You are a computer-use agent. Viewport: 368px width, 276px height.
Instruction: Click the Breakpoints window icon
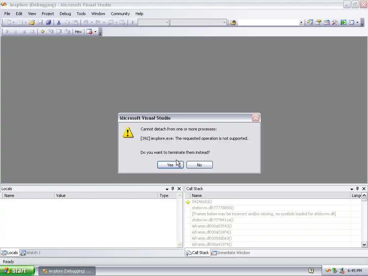(89, 32)
